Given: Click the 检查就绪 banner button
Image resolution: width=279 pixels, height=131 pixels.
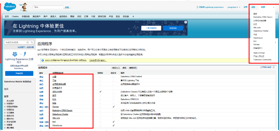Looking at the screenshot, I should pos(173,28).
